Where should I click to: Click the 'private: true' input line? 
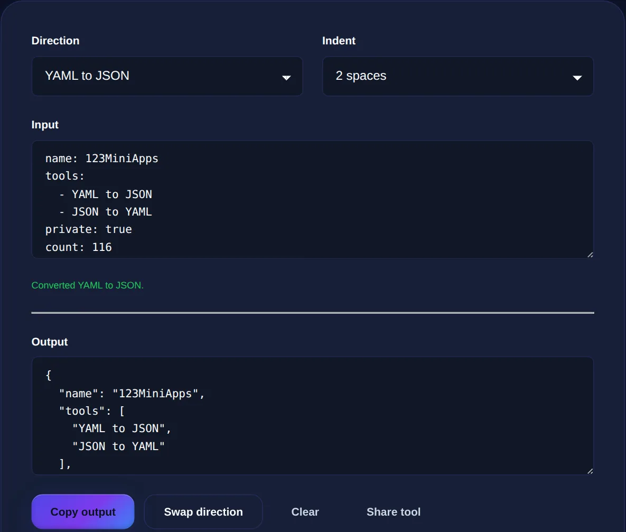click(x=88, y=229)
